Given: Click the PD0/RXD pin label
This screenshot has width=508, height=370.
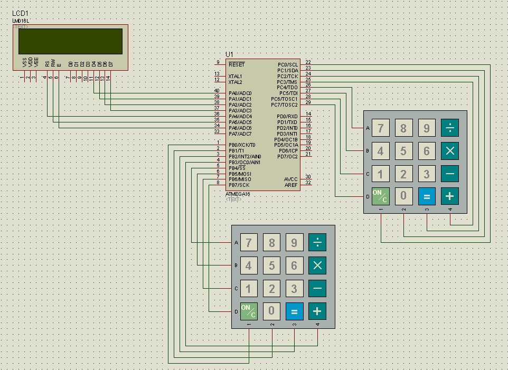Looking at the screenshot, I should pyautogui.click(x=287, y=117).
